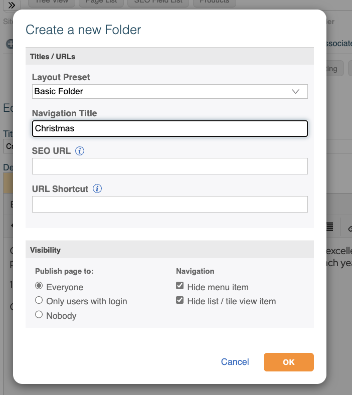Go to the Products tab
This screenshot has width=352, height=395.
click(x=214, y=3)
